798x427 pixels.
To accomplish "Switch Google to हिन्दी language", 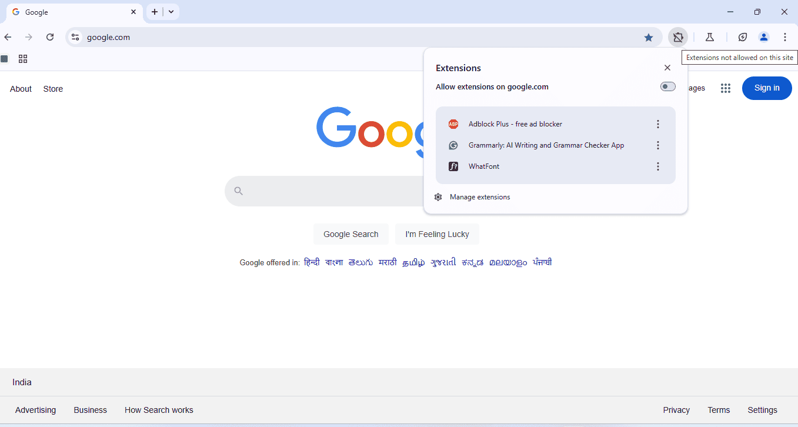I will point(312,262).
